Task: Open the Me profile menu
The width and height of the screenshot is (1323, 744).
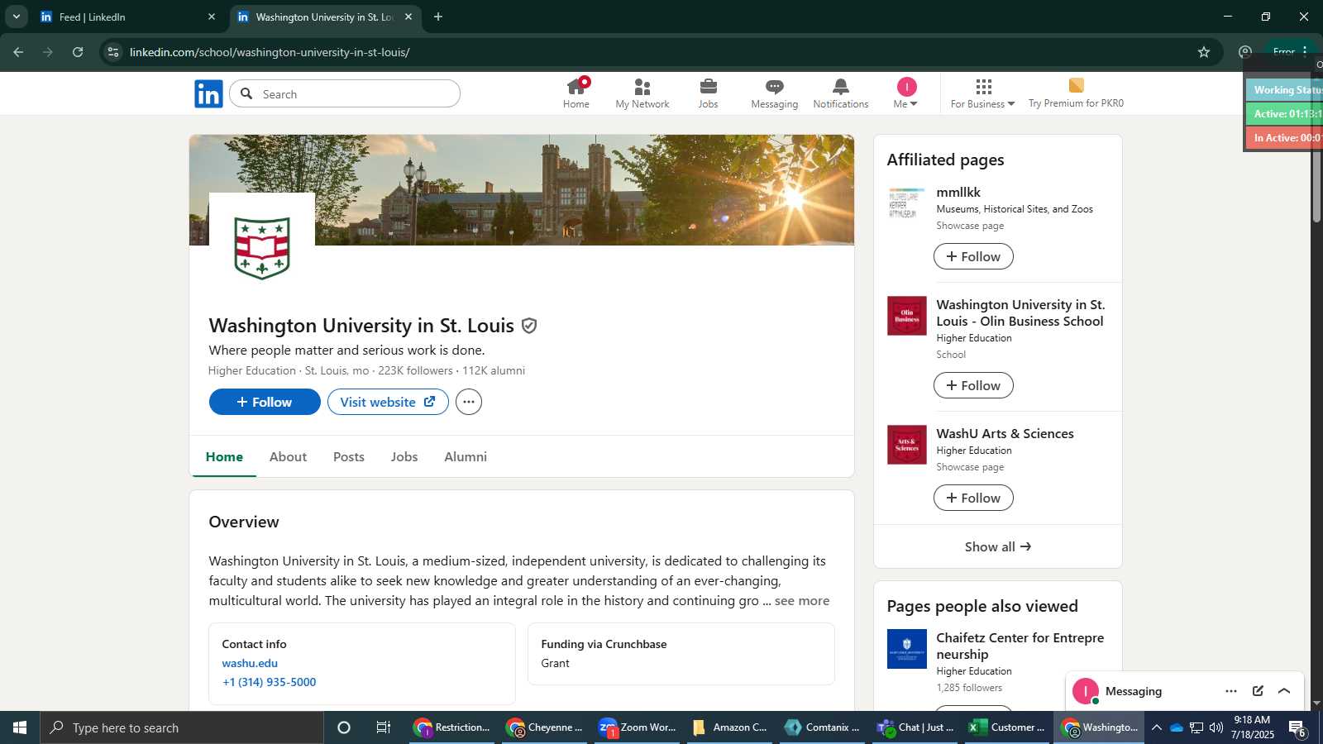Action: pyautogui.click(x=906, y=93)
